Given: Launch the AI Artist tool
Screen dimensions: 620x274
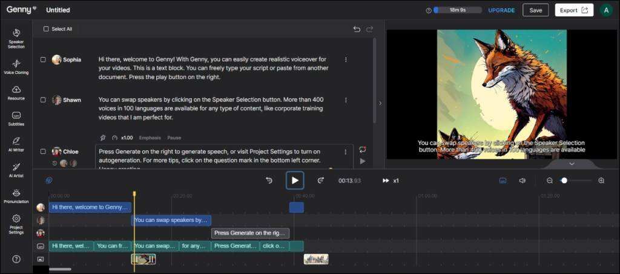Looking at the screenshot, I should click(x=16, y=169).
